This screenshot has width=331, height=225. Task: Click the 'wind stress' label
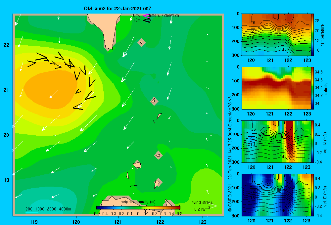203,202
